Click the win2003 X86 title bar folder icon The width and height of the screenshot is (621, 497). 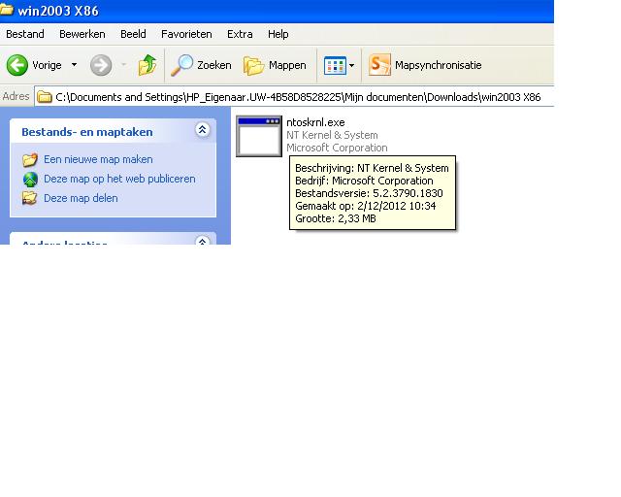coord(7,10)
